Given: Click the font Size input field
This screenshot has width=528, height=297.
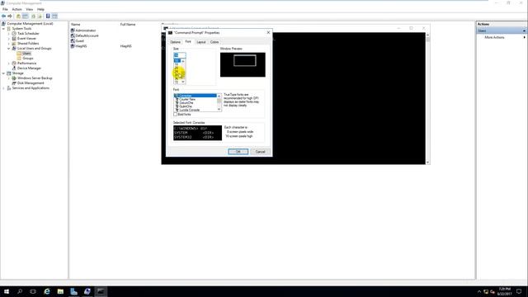Looking at the screenshot, I should tap(180, 54).
